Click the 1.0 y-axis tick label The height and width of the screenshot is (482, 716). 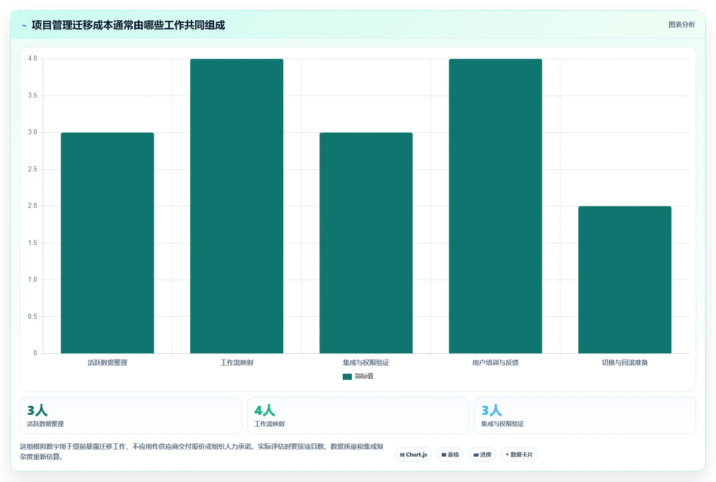(33, 280)
